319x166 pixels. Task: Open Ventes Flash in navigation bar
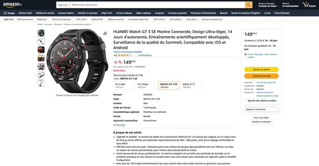pos(25,13)
